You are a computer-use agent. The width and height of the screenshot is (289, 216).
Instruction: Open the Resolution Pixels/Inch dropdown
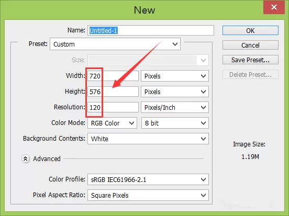(x=175, y=107)
